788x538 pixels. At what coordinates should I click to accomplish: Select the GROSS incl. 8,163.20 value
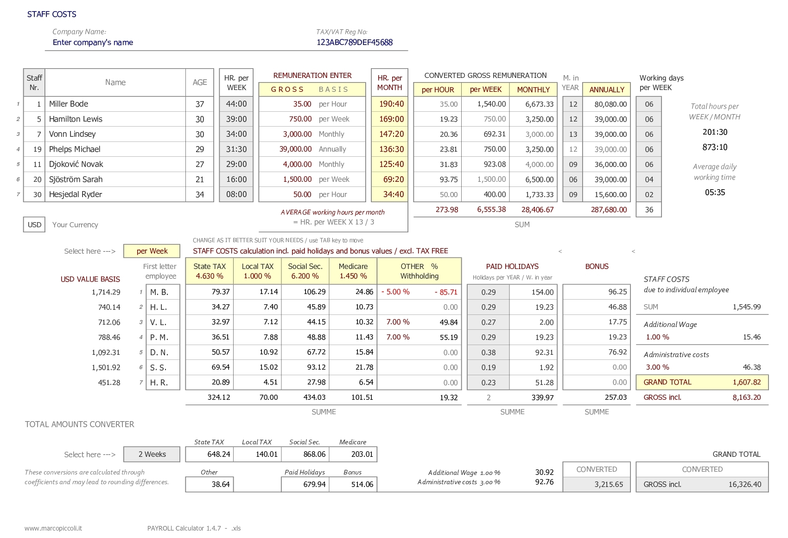pos(747,397)
